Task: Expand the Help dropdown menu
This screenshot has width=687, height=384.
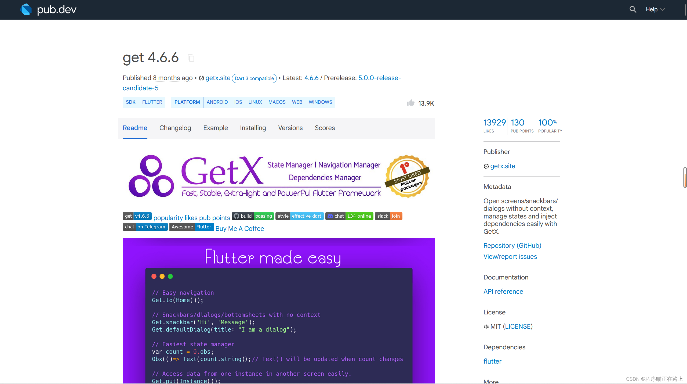Action: coord(655,10)
